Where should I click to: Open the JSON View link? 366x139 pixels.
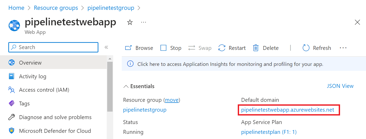pyautogui.click(x=340, y=86)
